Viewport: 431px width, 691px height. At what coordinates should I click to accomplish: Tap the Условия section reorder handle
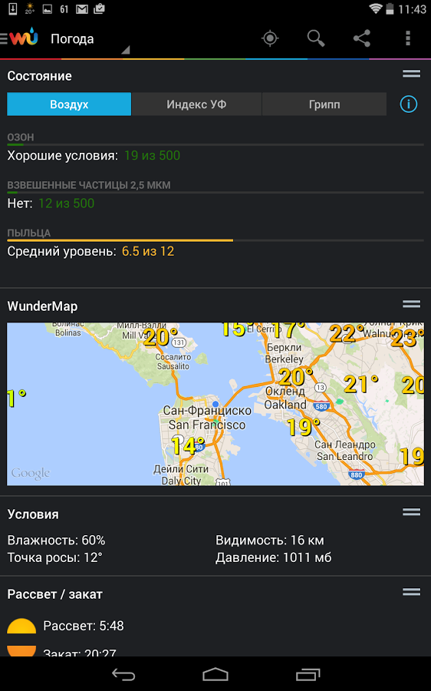point(411,511)
